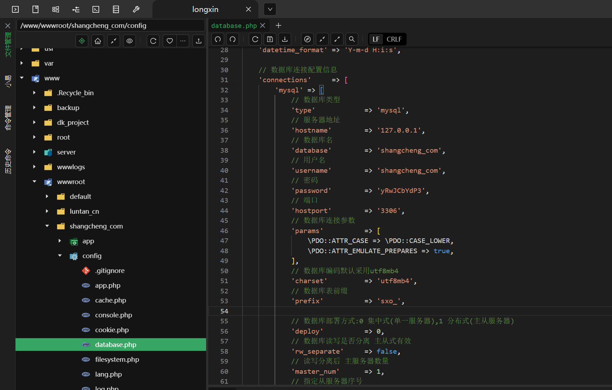Open the cache.php file
The height and width of the screenshot is (390, 612).
coord(110,300)
